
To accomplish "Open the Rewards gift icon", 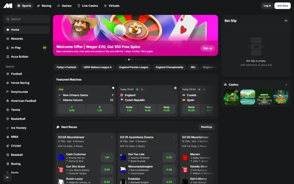I will [8, 39].
